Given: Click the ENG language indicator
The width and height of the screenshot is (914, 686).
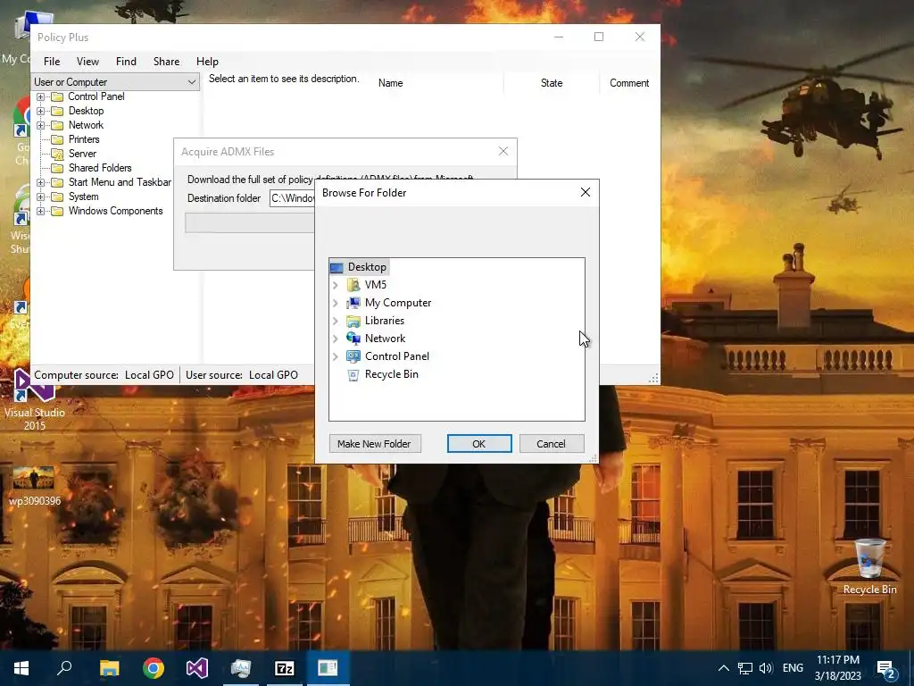Looking at the screenshot, I should point(793,668).
